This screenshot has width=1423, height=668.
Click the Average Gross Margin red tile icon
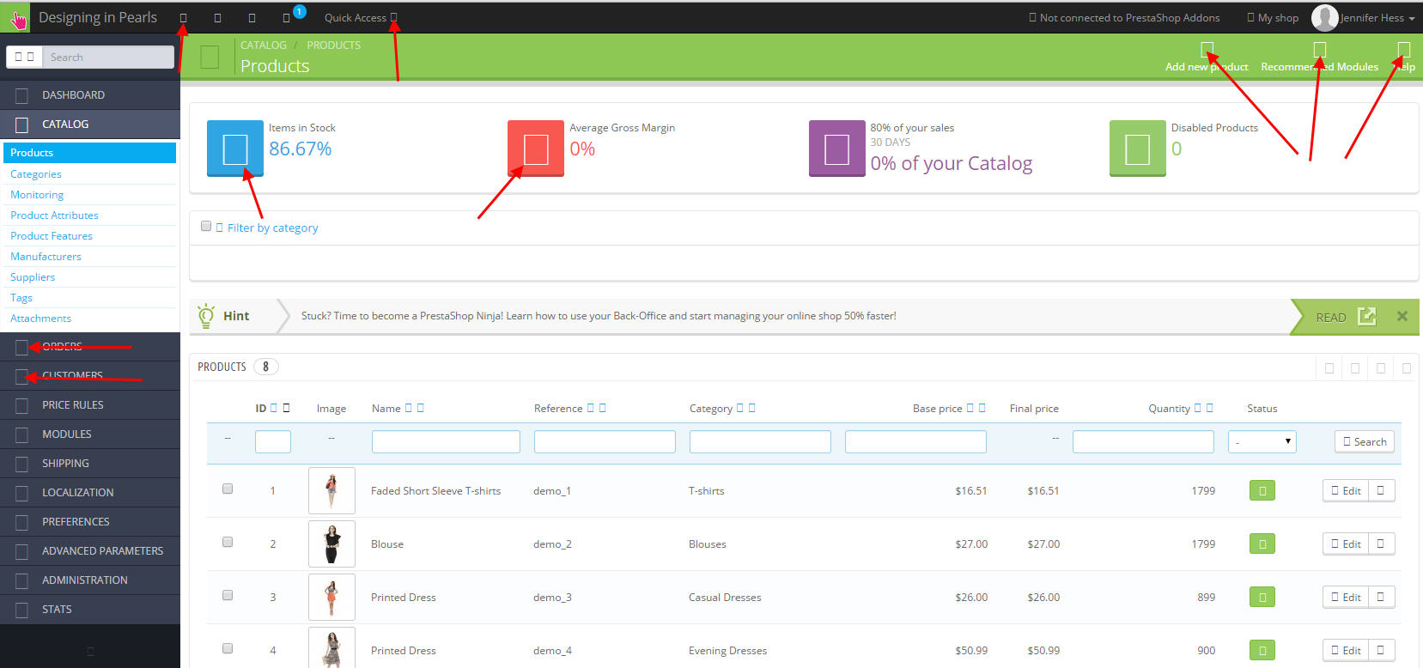pos(536,149)
